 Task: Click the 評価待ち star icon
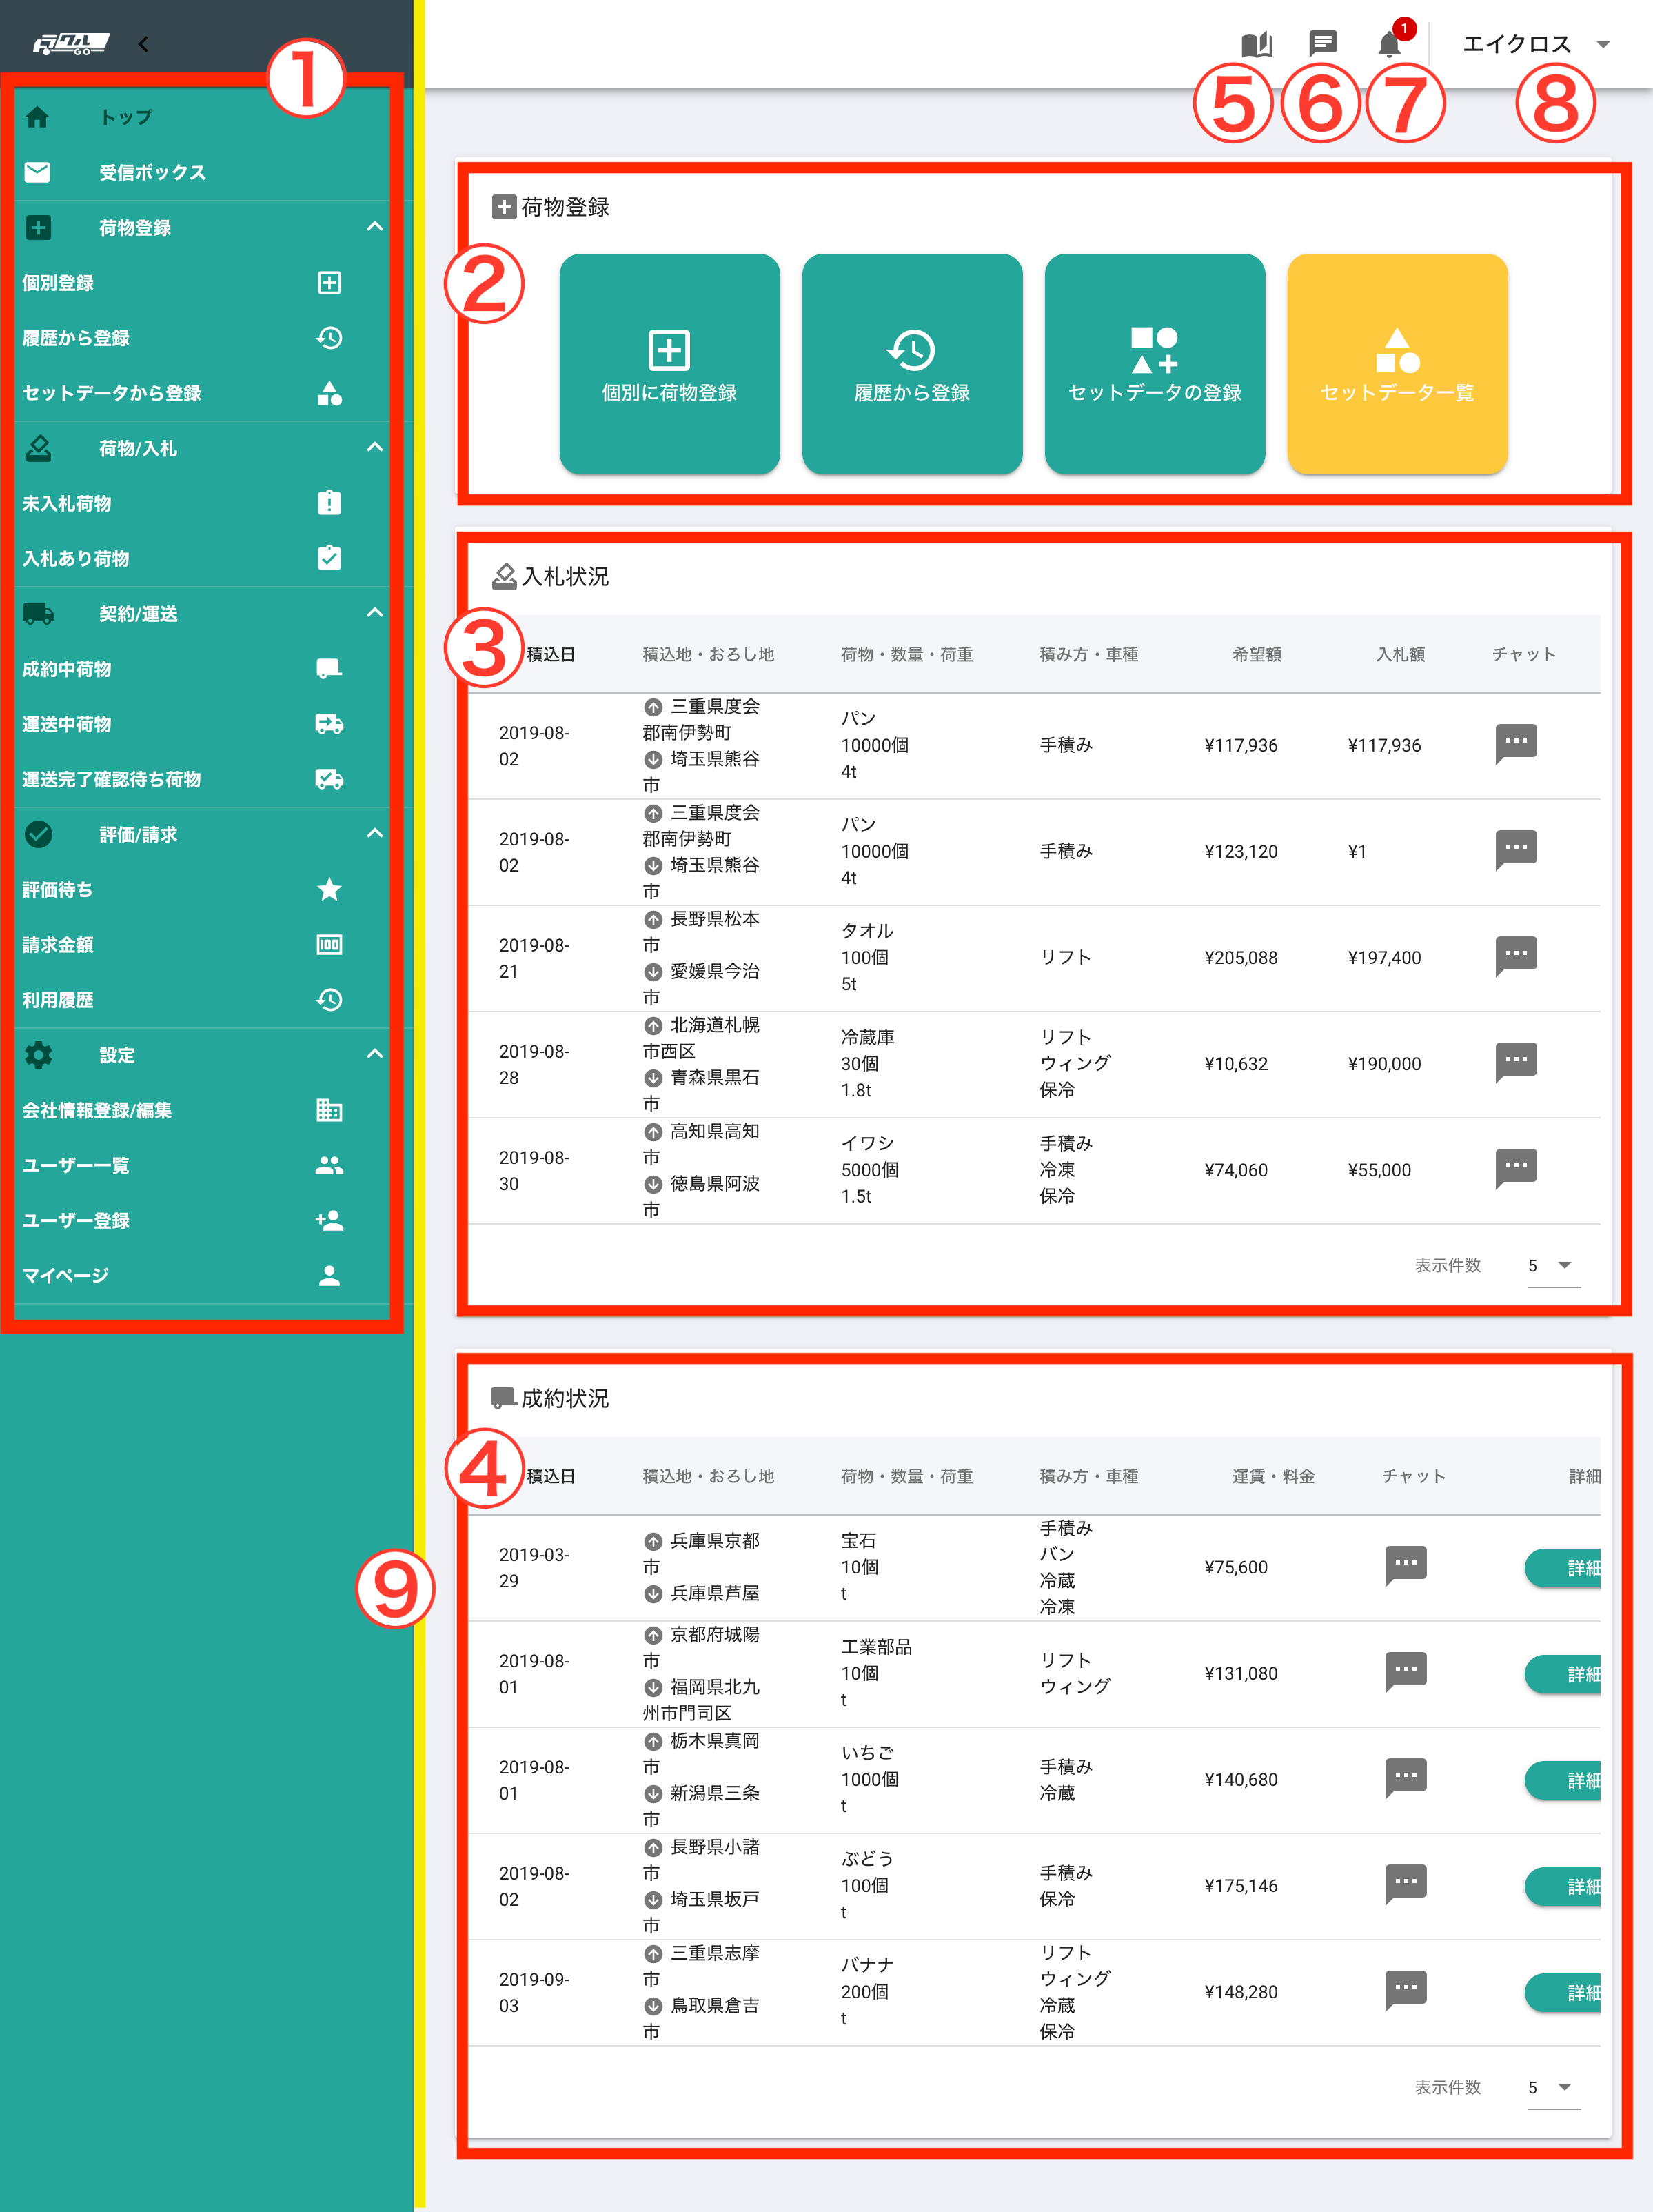tap(329, 889)
